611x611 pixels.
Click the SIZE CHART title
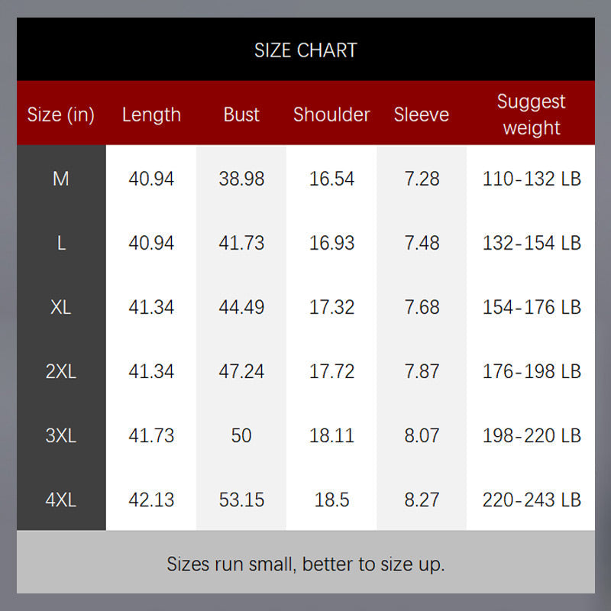click(305, 50)
